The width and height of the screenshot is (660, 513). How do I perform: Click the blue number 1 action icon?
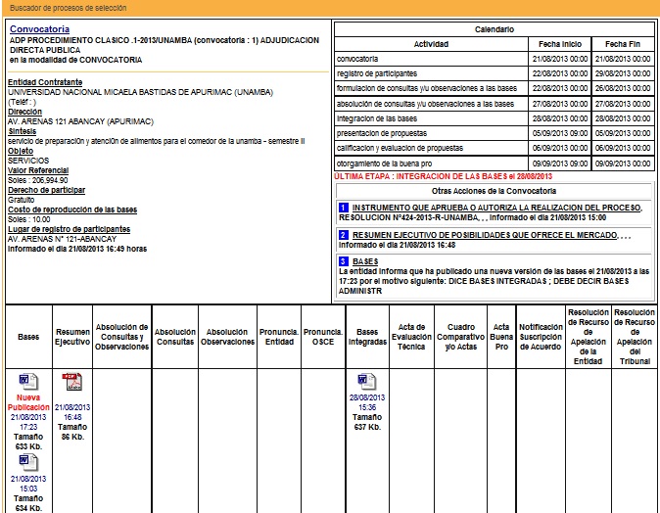[344, 208]
